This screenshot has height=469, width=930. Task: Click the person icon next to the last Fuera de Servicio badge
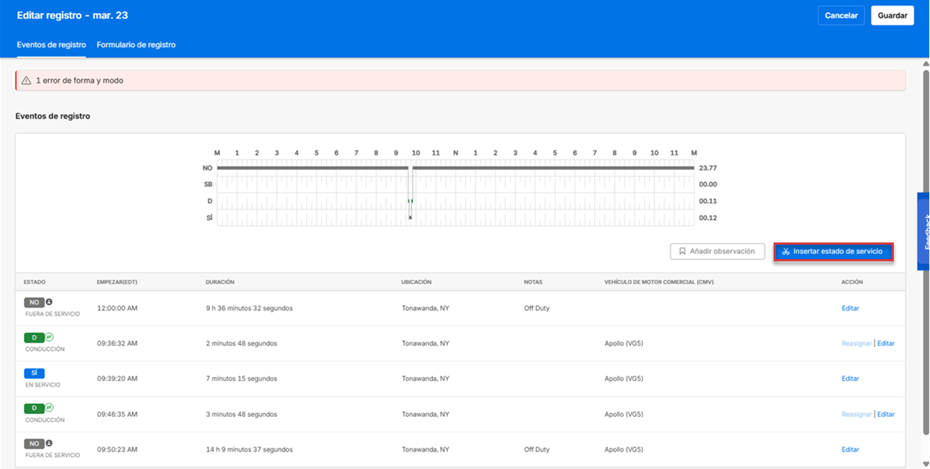coord(48,443)
